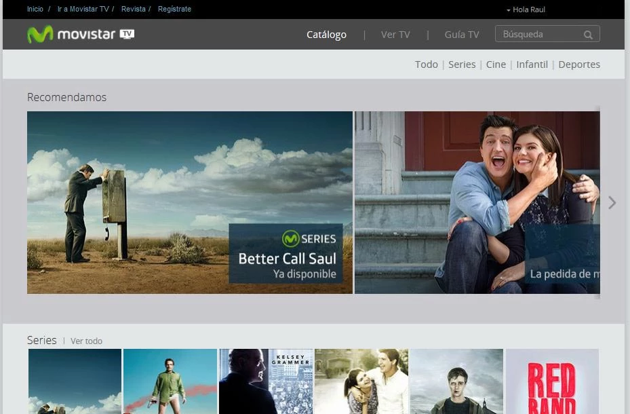Filter catalog by Series
The width and height of the screenshot is (630, 414).
(462, 64)
